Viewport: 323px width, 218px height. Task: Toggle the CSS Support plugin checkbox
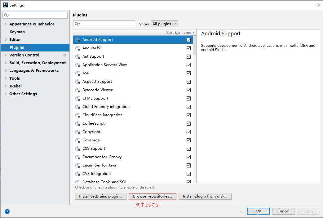pos(188,149)
